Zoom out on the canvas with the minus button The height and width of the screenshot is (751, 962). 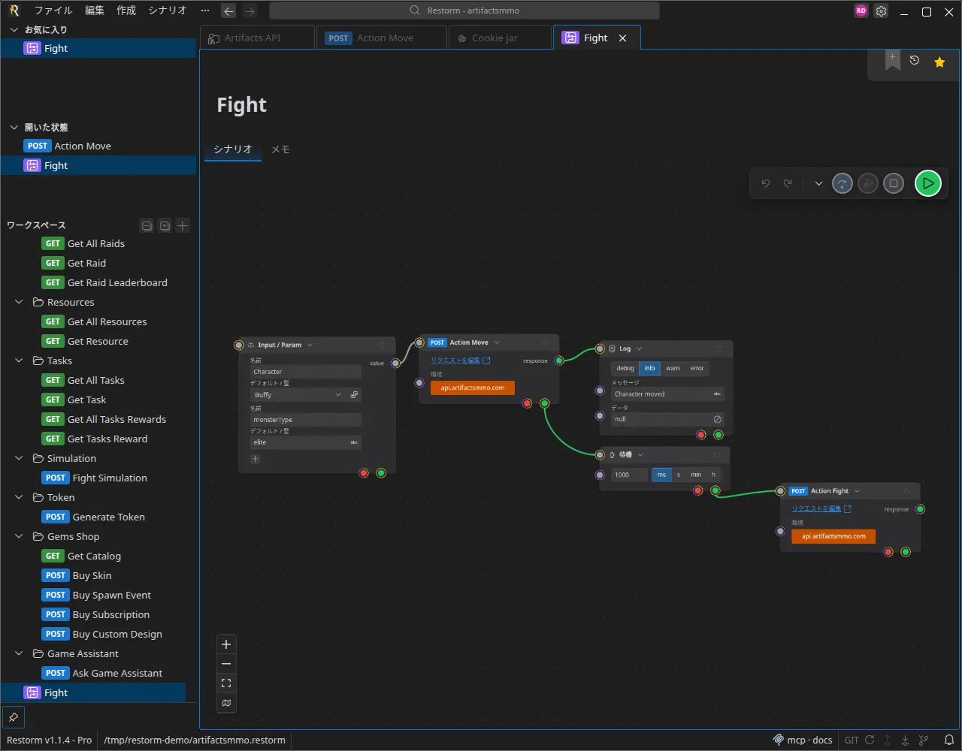click(x=226, y=664)
